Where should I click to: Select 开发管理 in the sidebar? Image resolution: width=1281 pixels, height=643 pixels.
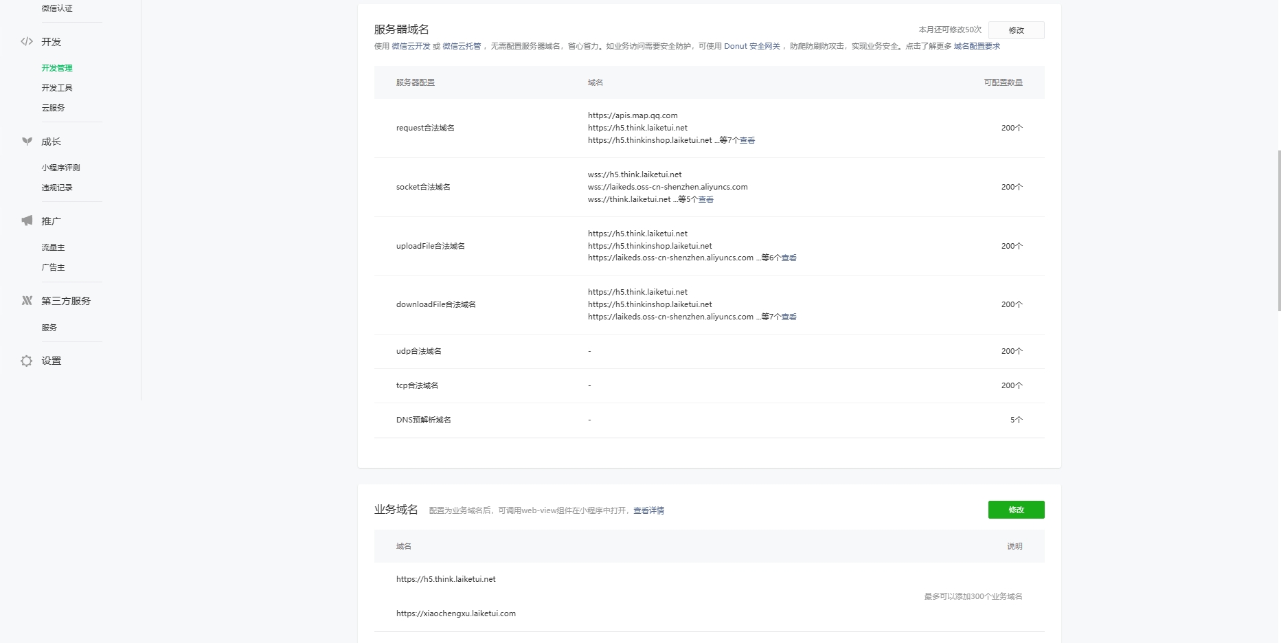pos(57,68)
